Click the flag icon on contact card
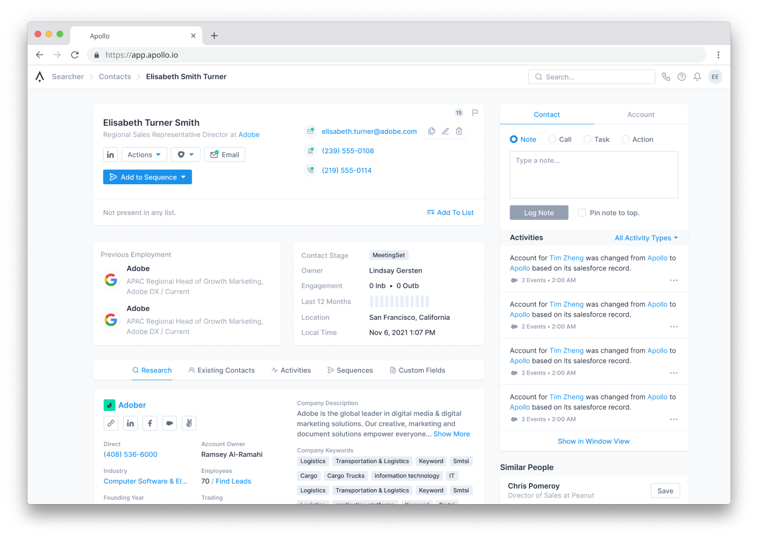This screenshot has height=537, width=758. pos(475,112)
